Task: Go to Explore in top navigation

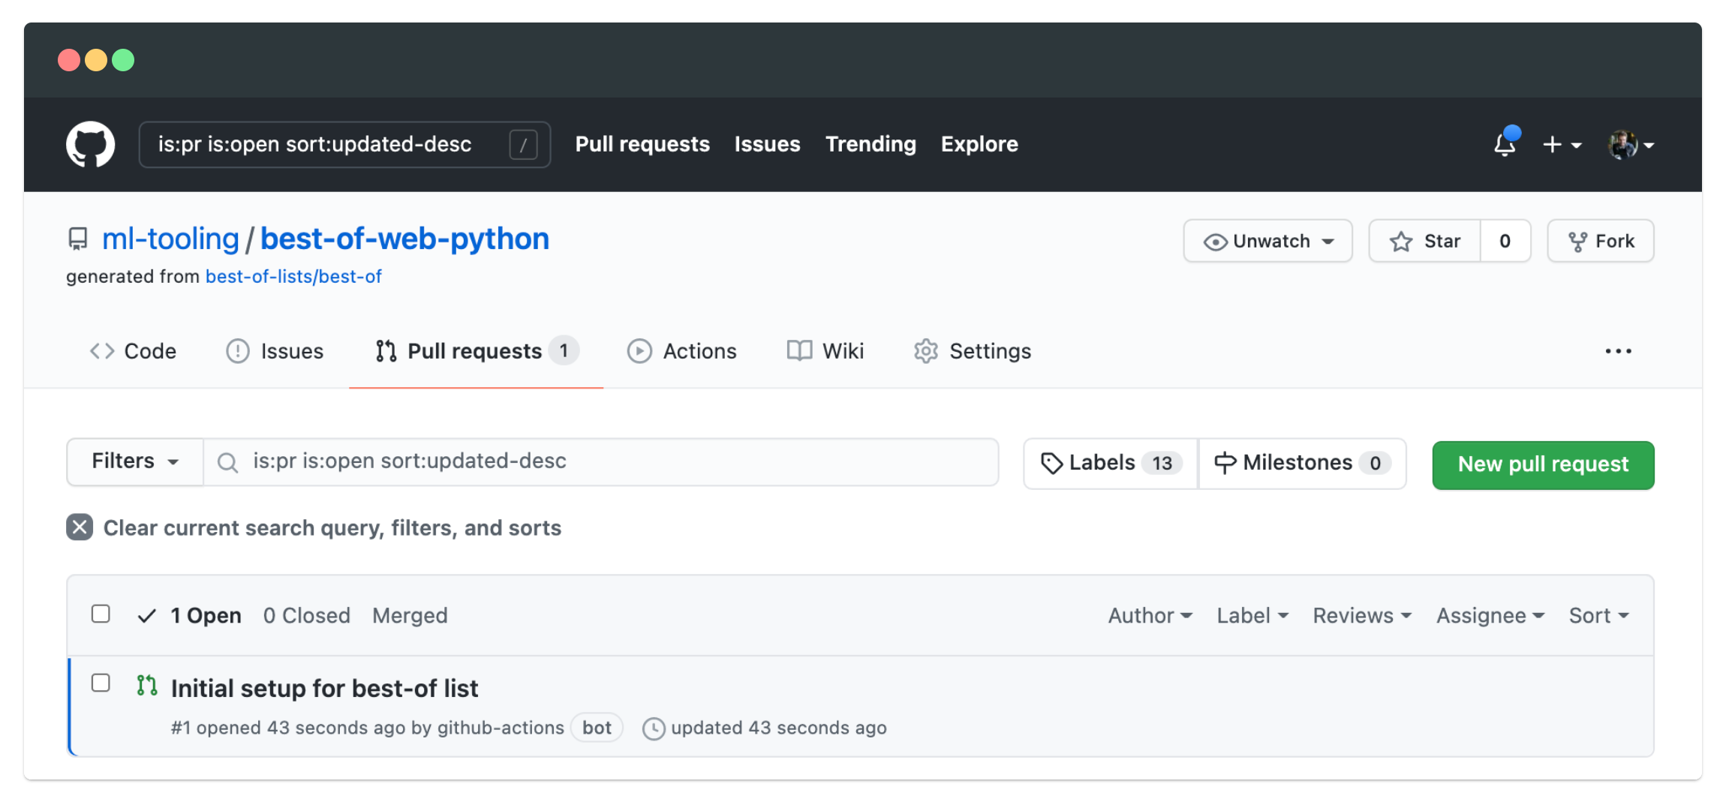Action: 979,144
